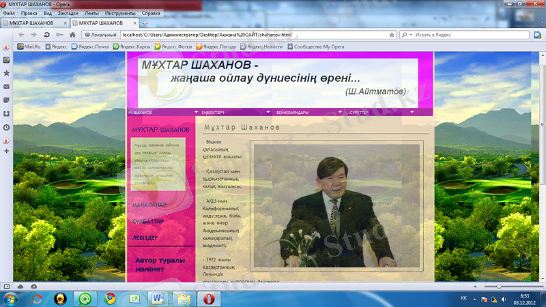Image resolution: width=546 pixels, height=307 pixels.
Task: Open the Downloads panel in sidebar
Action: [x=6, y=114]
